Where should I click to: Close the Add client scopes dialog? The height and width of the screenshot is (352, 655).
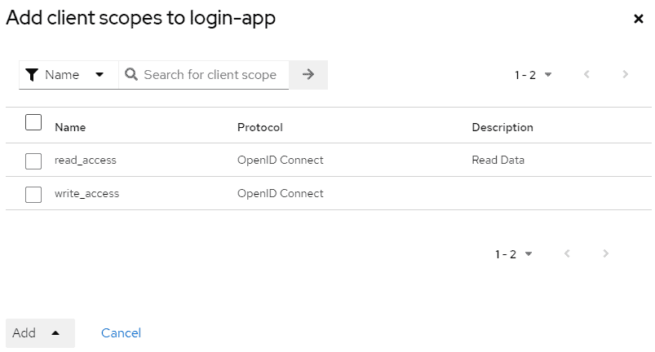pos(639,19)
